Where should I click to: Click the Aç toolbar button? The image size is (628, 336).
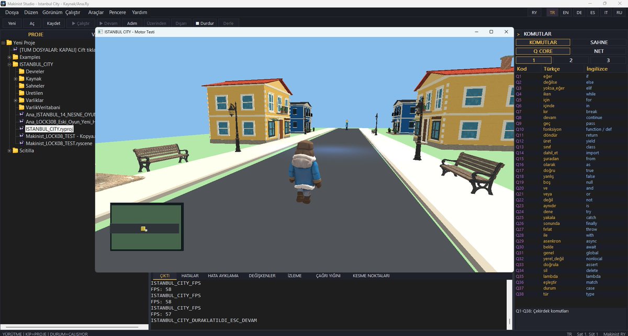click(32, 23)
